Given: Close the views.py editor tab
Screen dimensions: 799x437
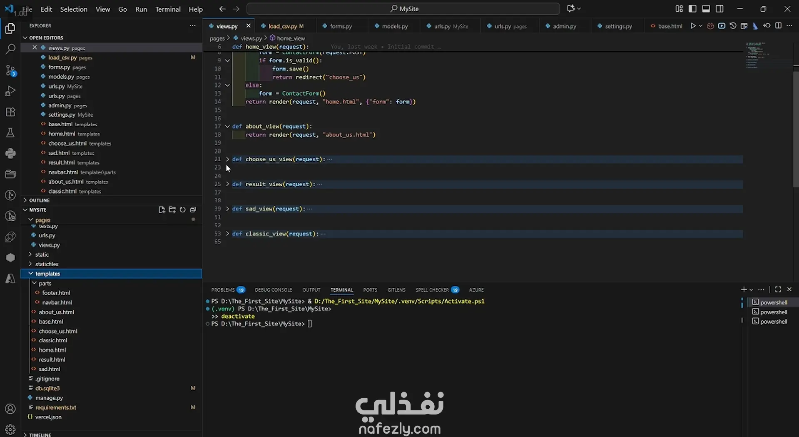Looking at the screenshot, I should [249, 26].
